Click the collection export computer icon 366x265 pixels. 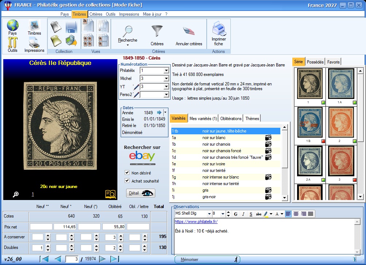tap(71, 41)
